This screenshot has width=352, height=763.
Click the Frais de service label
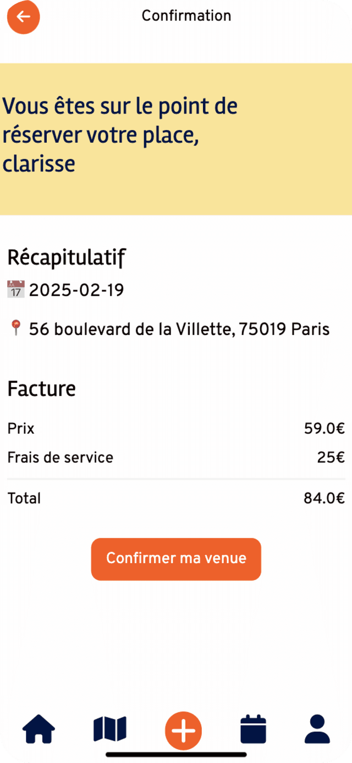tap(61, 457)
